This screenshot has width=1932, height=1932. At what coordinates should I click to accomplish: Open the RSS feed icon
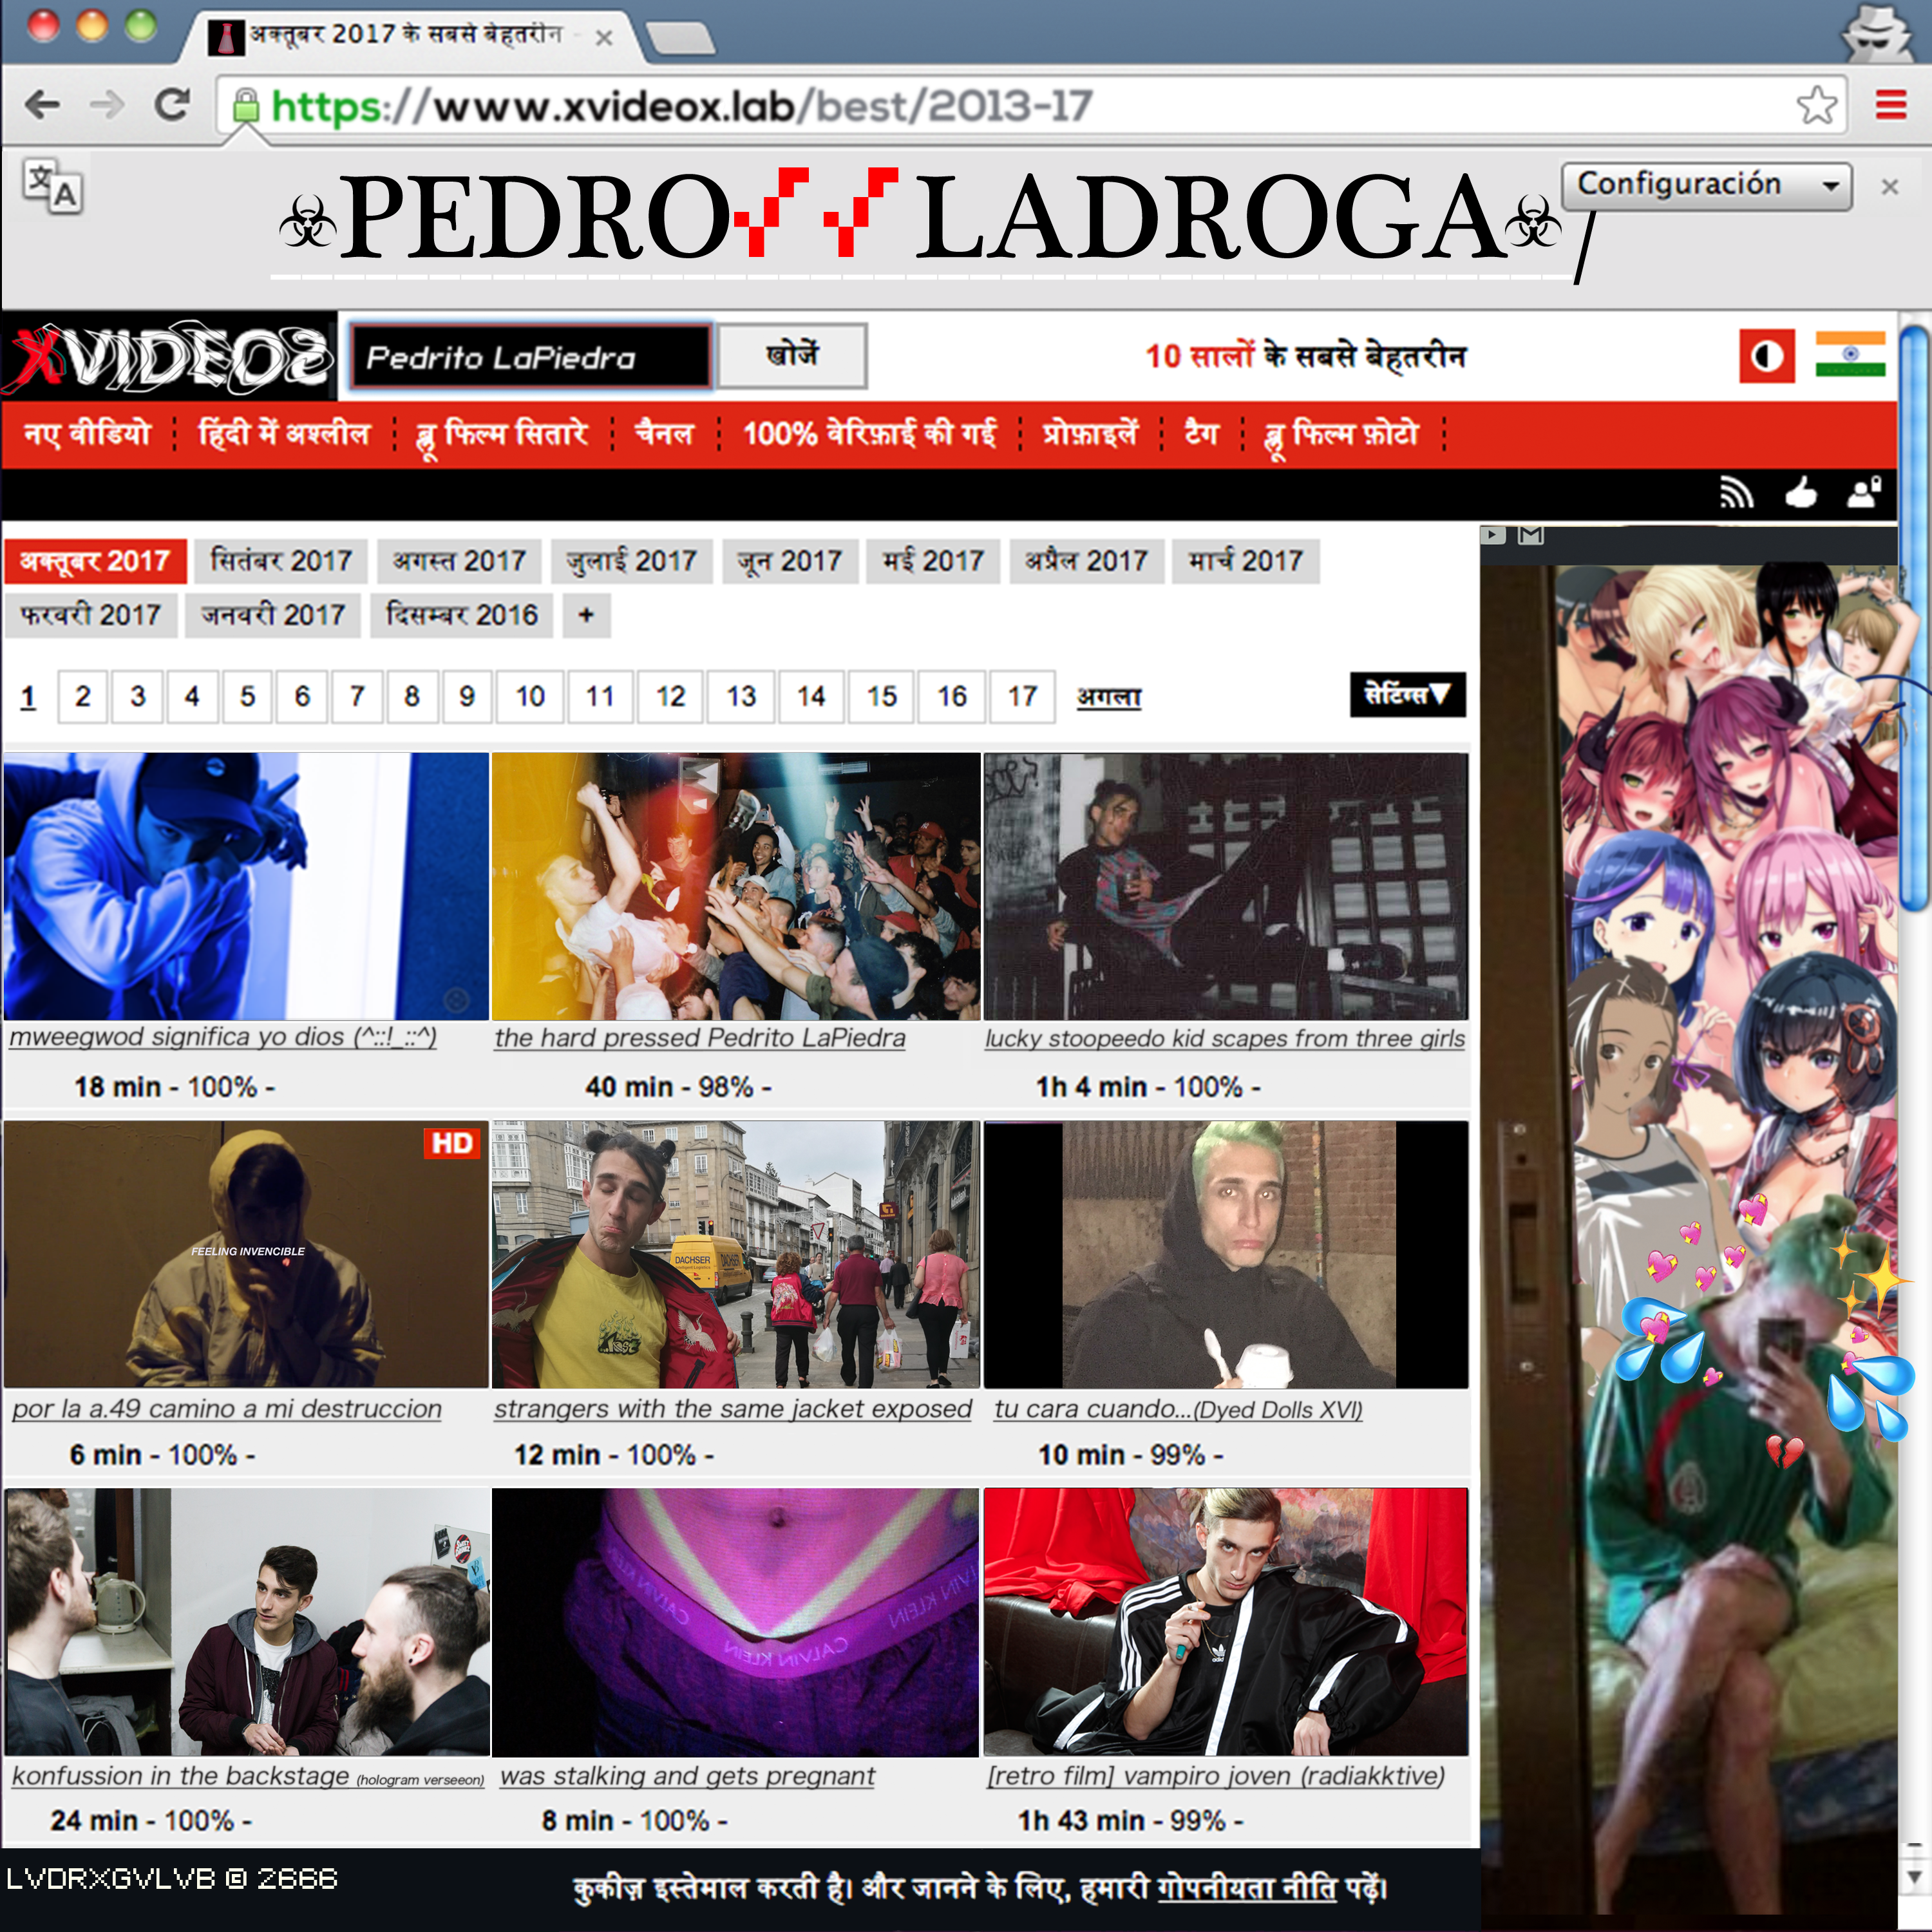pos(1736,493)
